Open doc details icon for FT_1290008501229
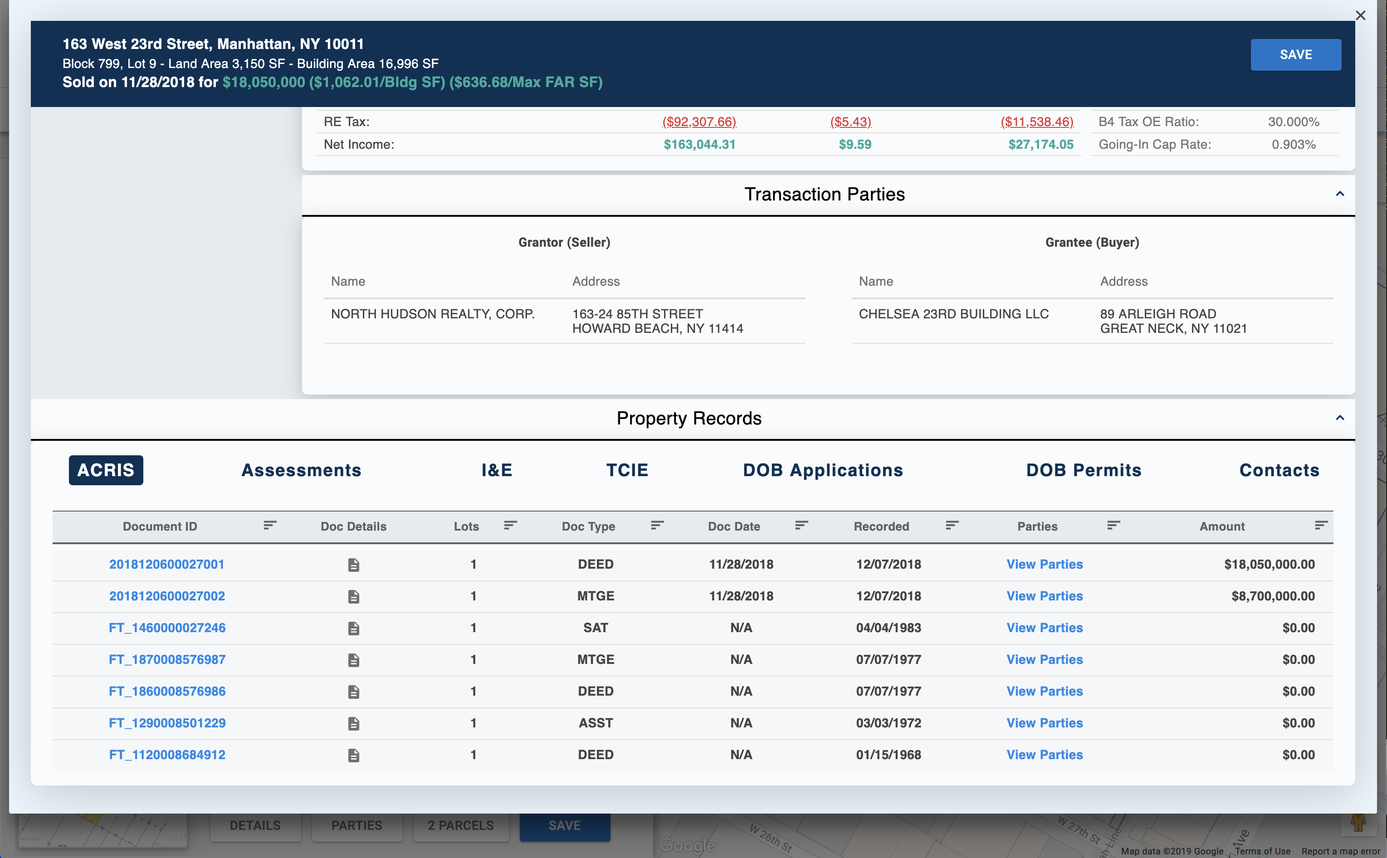The height and width of the screenshot is (858, 1387). 354,723
